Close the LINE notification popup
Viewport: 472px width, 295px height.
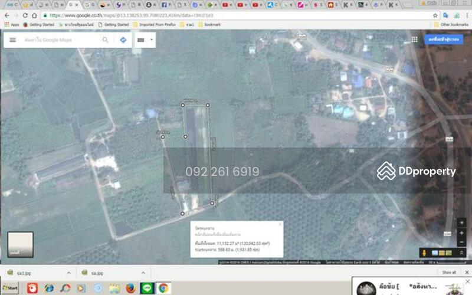467,281
